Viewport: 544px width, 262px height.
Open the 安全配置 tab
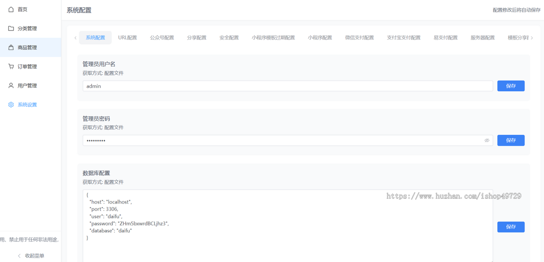pos(229,38)
